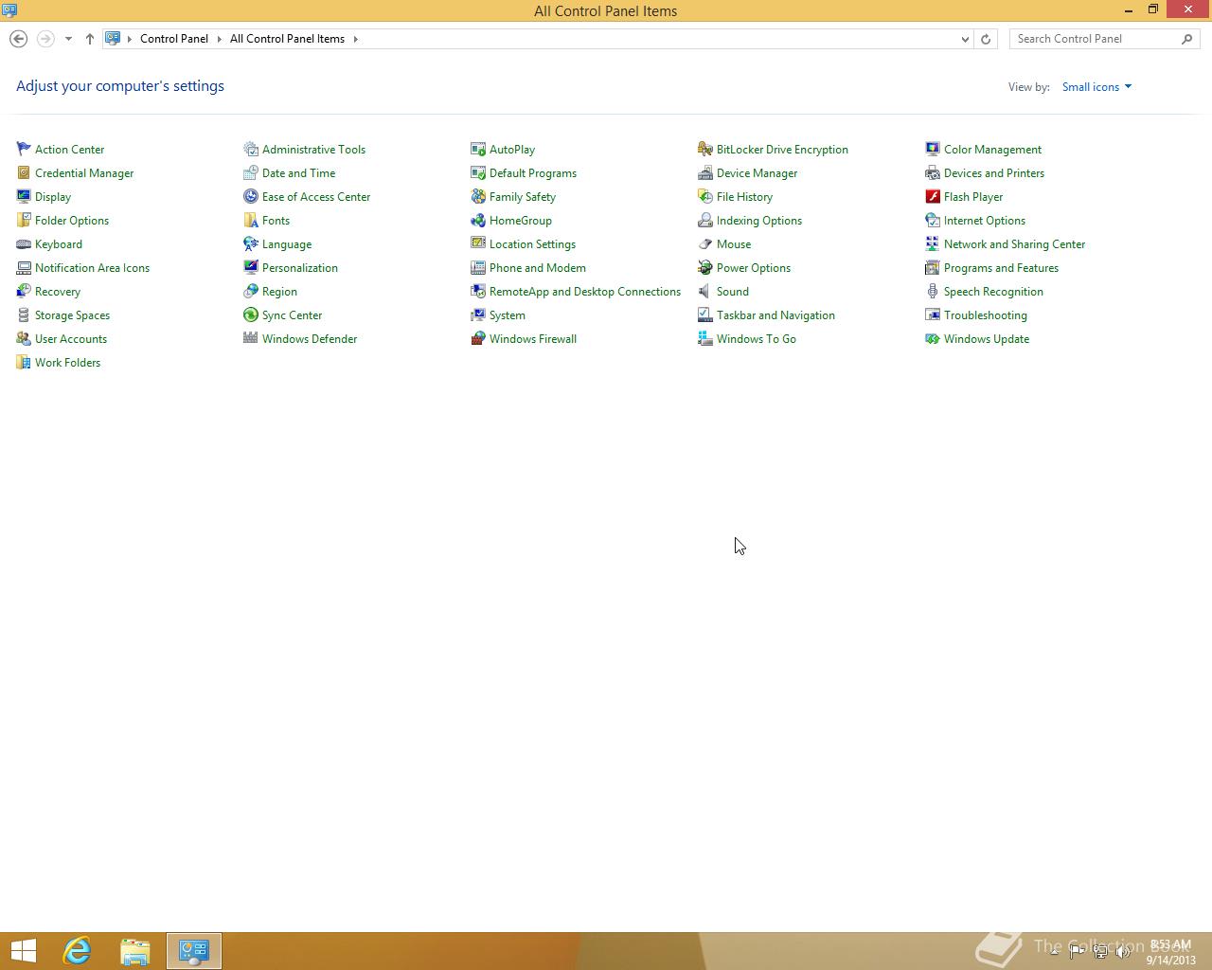Click the Sound speaker icon
The image size is (1212, 970).
[705, 291]
